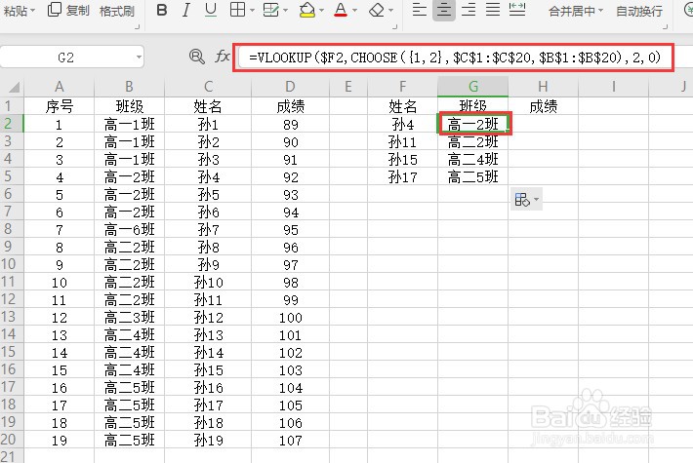The image size is (693, 463).
Task: Select cell with score 100
Action: click(x=290, y=318)
